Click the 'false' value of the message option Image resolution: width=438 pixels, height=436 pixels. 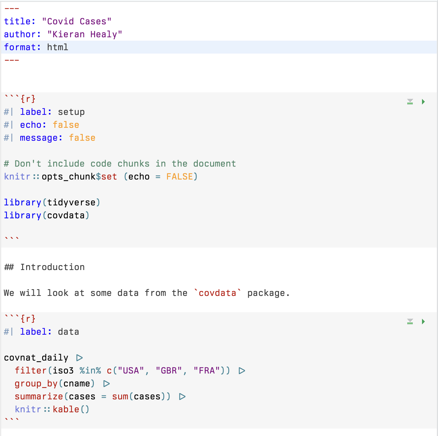[82, 138]
